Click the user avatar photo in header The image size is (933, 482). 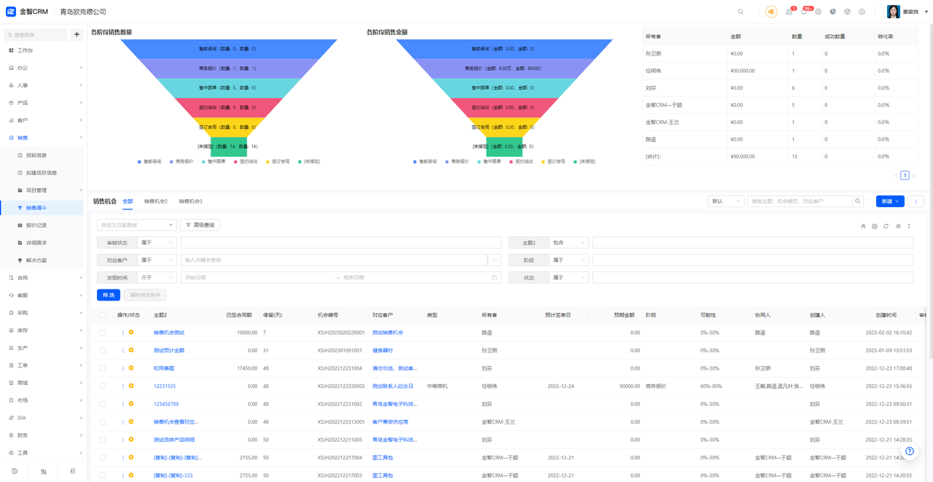(893, 12)
